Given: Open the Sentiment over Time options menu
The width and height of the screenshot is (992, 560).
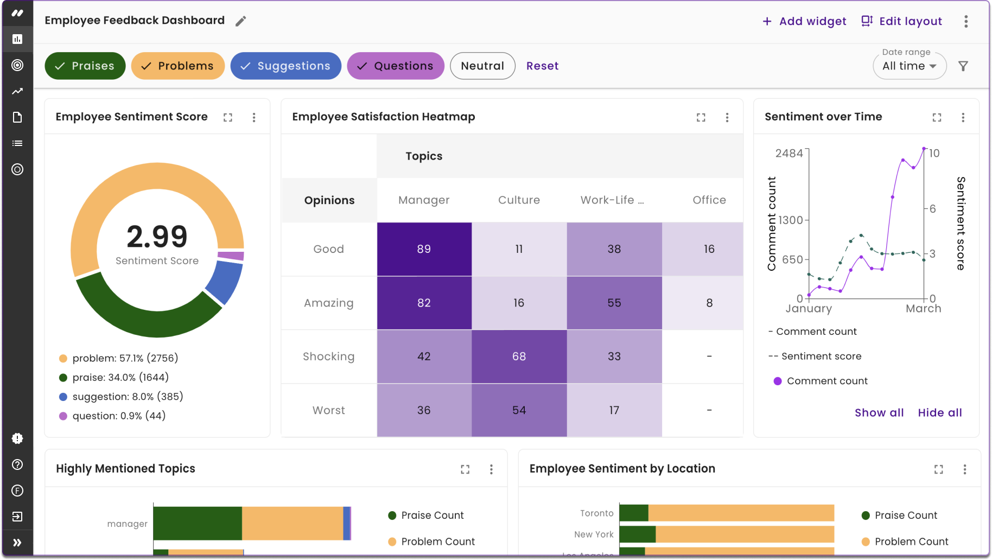Looking at the screenshot, I should pos(963,117).
